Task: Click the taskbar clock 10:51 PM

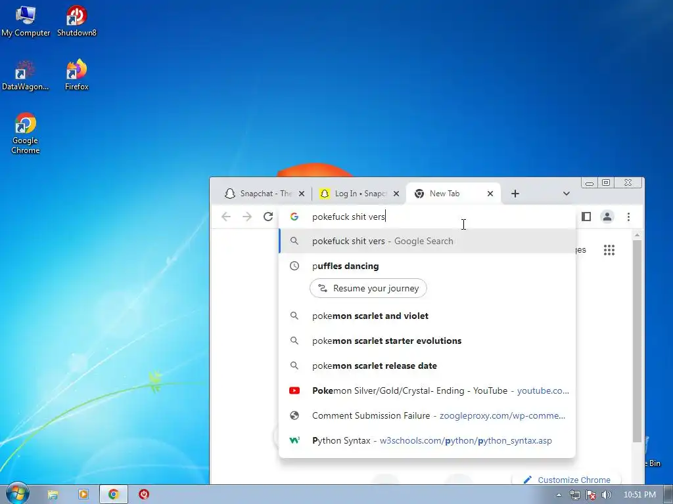Action: [639, 495]
